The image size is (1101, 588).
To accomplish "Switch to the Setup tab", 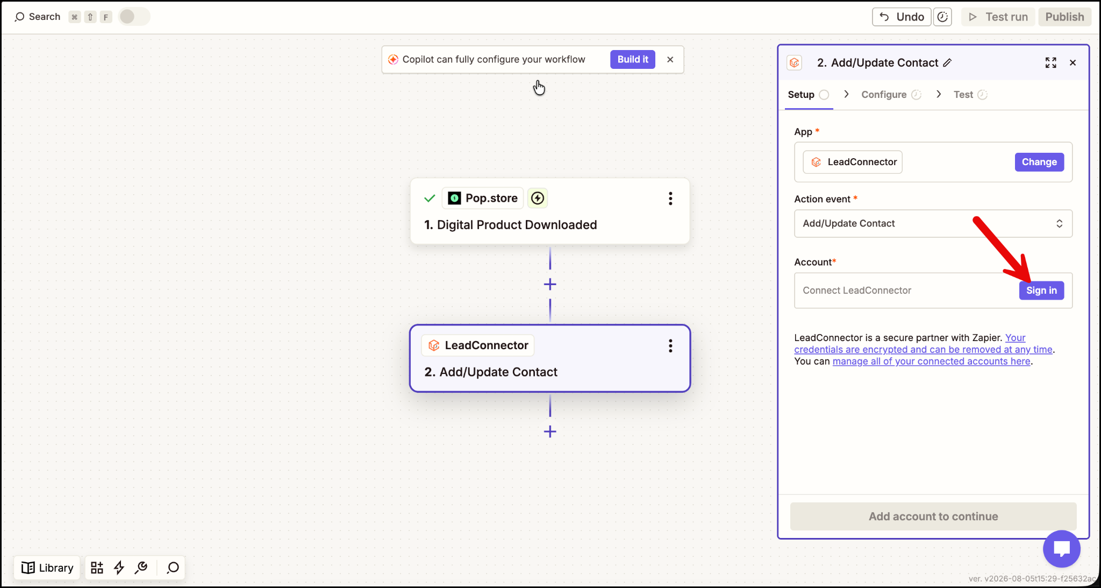I will 809,95.
